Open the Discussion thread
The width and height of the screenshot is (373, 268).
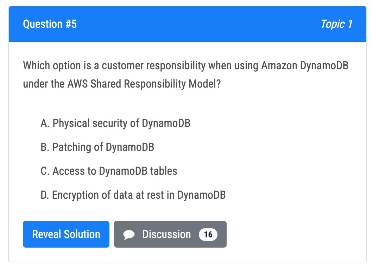pyautogui.click(x=170, y=234)
